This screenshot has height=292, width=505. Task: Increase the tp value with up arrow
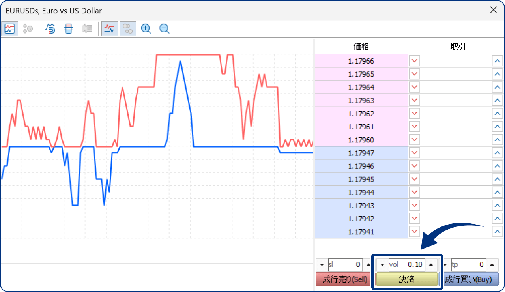tap(492, 265)
